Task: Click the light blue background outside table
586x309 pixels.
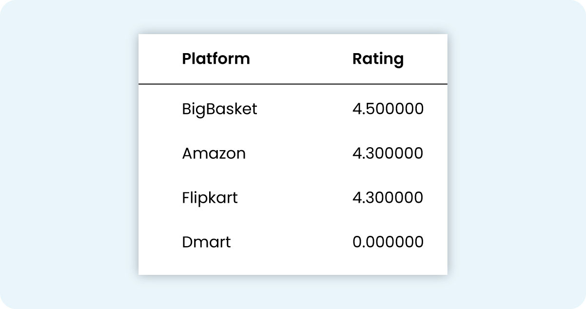Action: (x=68, y=156)
